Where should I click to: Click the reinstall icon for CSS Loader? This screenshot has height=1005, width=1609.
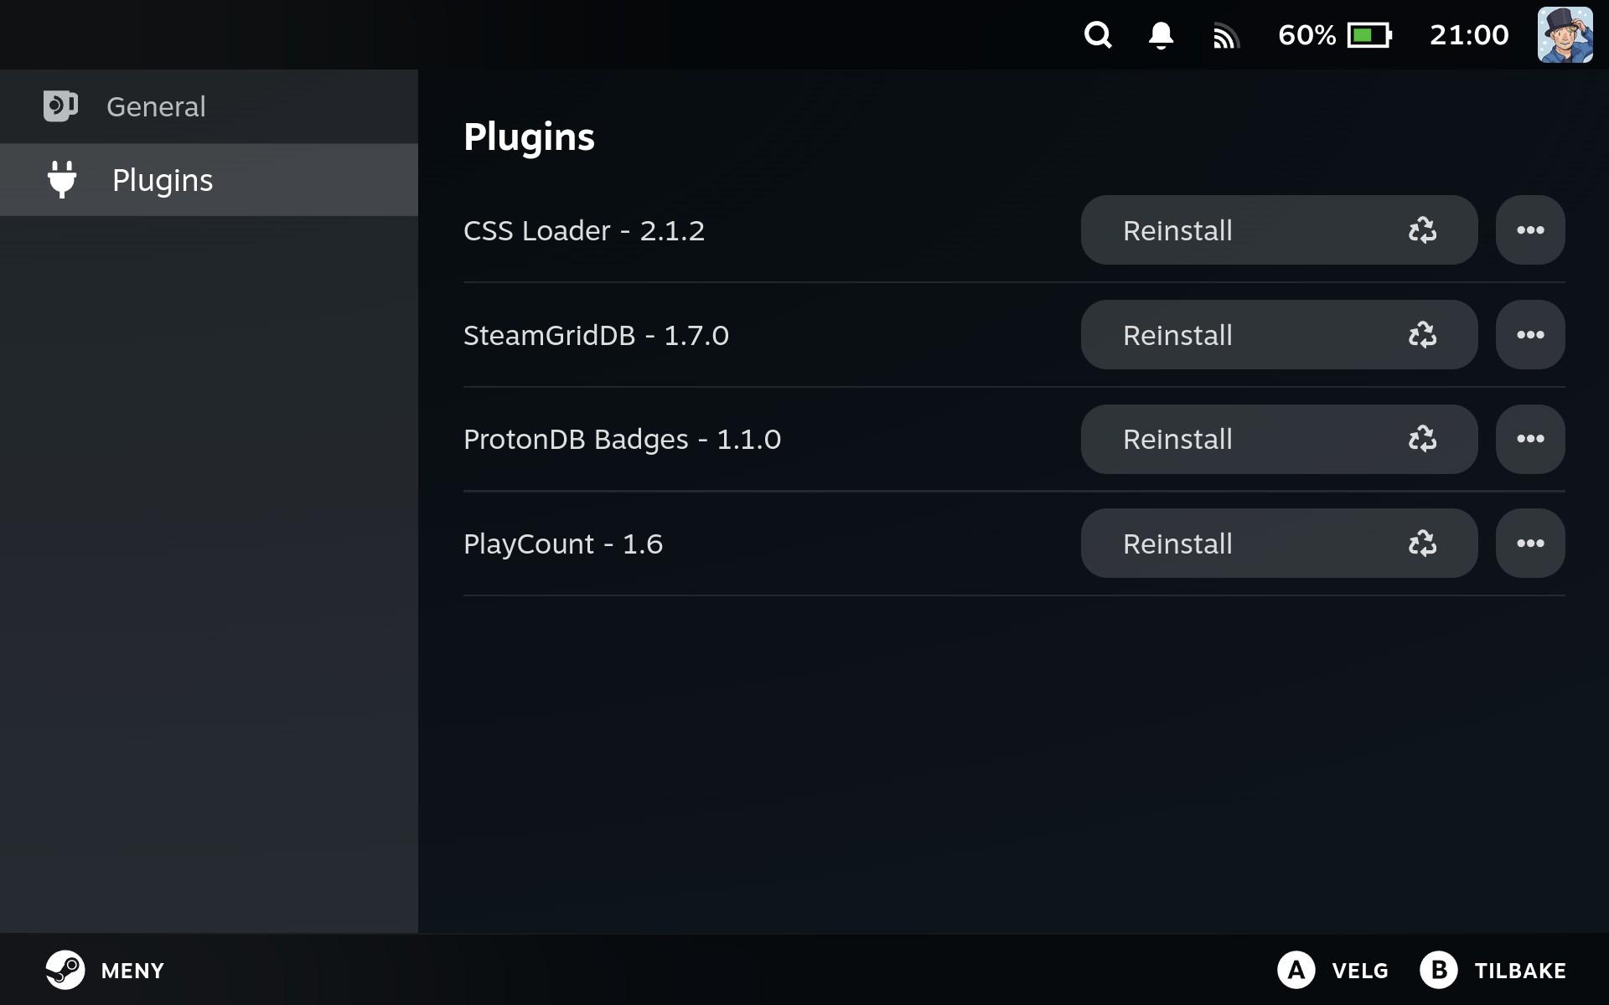pos(1422,230)
